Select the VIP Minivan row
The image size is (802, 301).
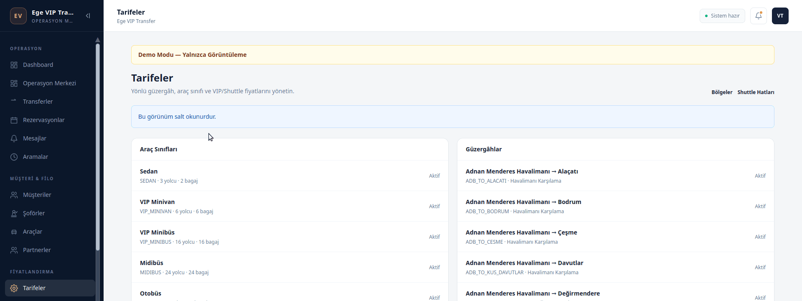point(290,206)
